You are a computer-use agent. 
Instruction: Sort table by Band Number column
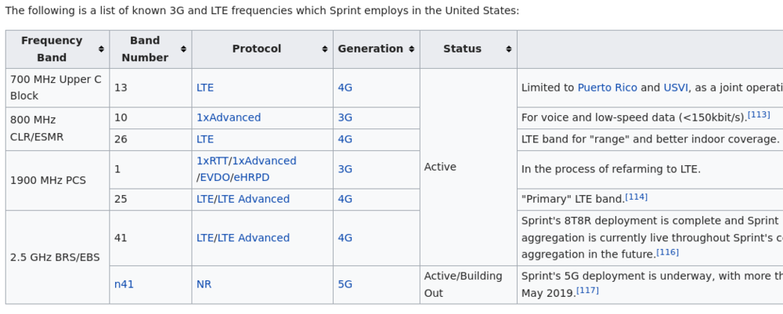point(183,49)
